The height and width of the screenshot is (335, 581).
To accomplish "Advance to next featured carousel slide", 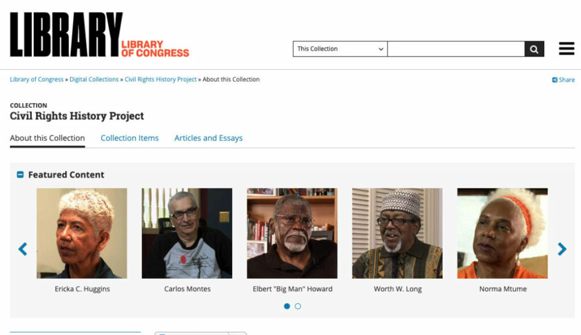I will [562, 249].
